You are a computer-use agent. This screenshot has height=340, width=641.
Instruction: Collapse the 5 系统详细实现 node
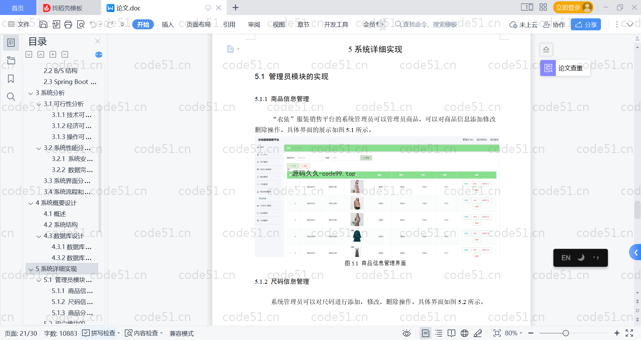31,269
